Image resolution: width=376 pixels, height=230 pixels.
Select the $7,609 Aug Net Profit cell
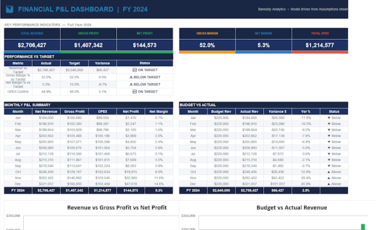click(x=130, y=160)
